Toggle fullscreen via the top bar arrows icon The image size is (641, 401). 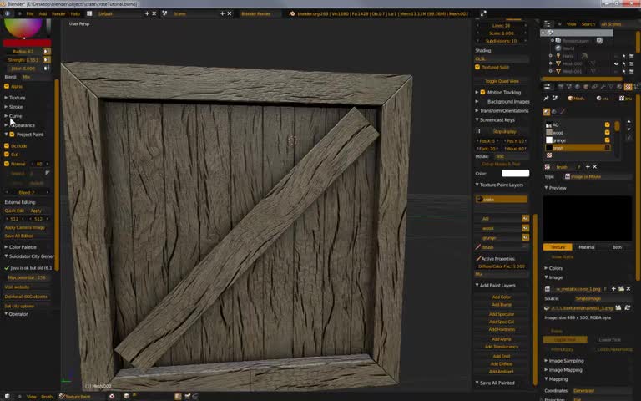pos(483,13)
